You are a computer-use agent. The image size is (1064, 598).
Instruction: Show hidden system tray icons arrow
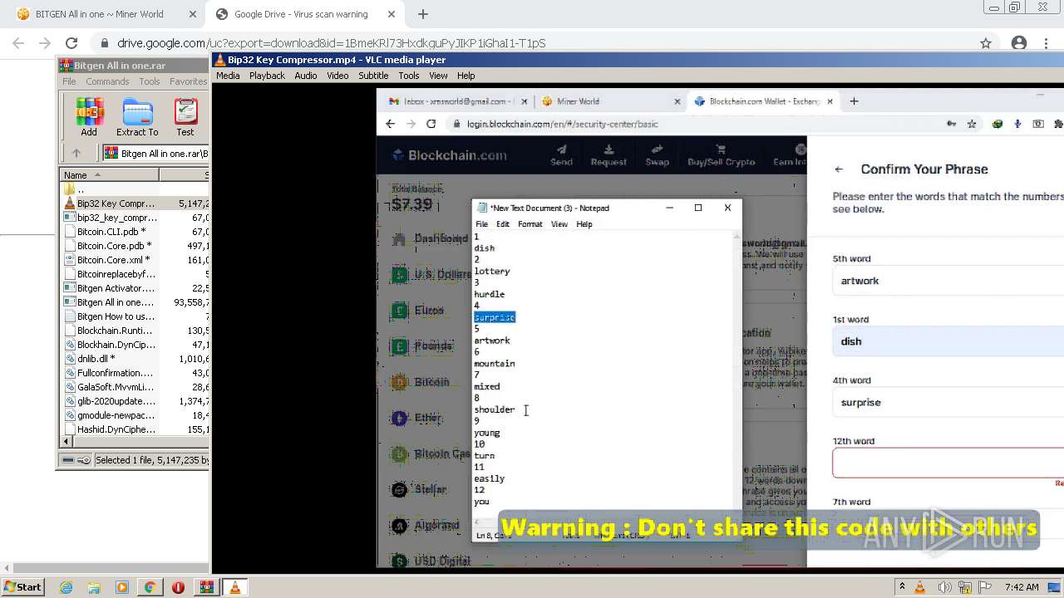[x=902, y=587]
